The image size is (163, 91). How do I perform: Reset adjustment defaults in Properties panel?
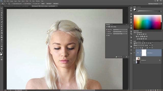pyautogui.click(x=121, y=57)
